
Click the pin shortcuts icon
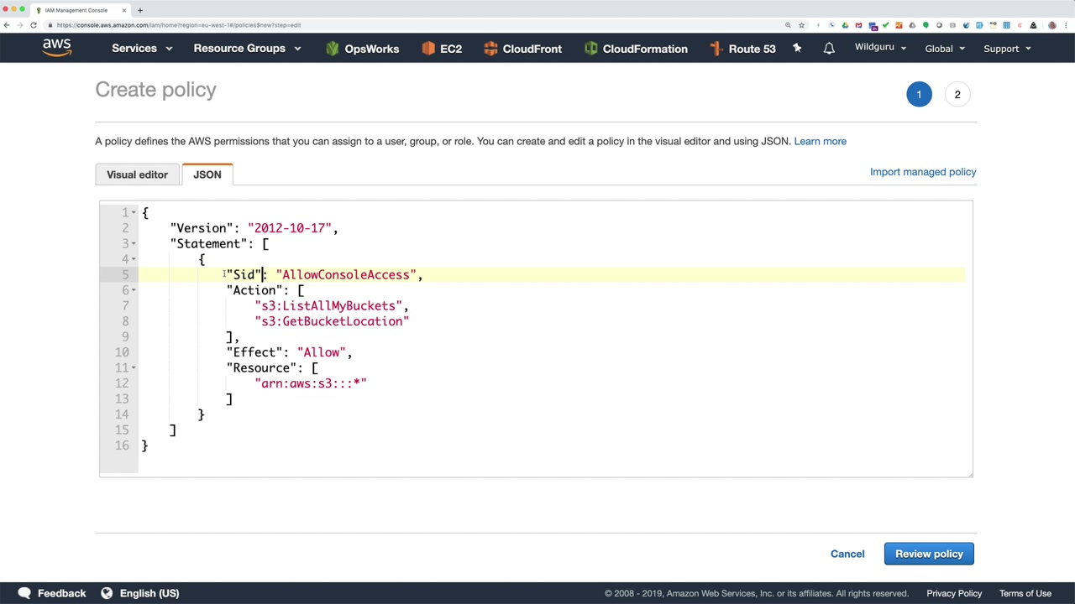coord(797,49)
